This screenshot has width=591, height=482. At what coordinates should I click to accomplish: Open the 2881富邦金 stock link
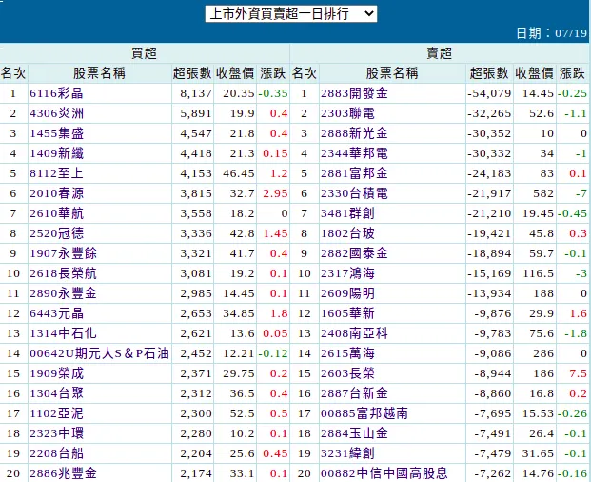pos(354,173)
